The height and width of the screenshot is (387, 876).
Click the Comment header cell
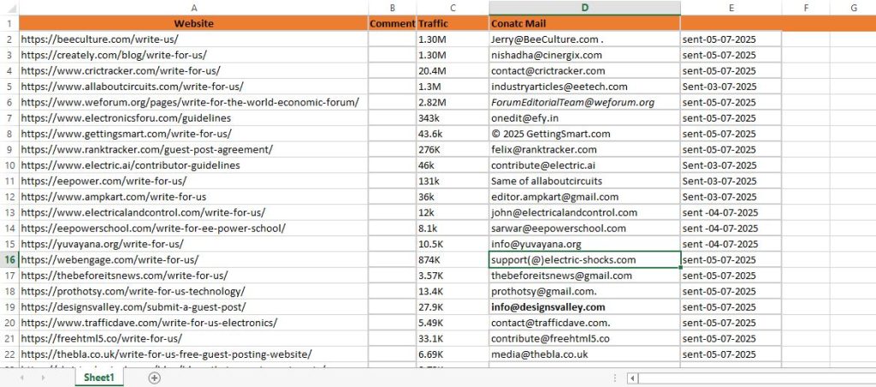coord(392,23)
